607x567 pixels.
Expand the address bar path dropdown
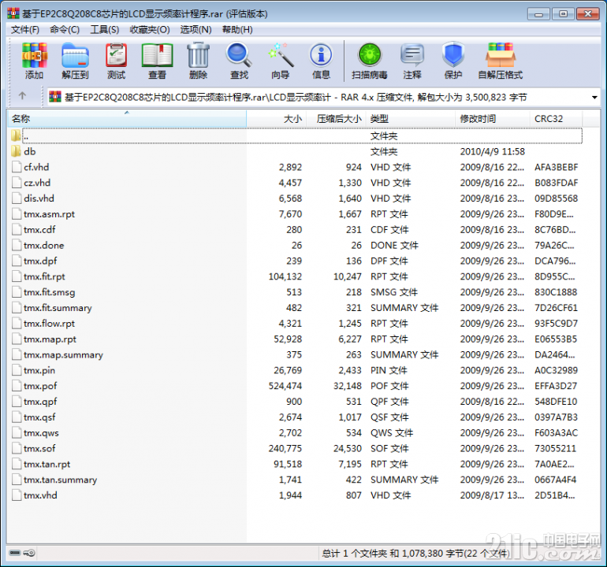(594, 97)
